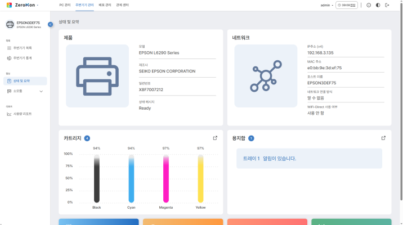This screenshot has width=403, height=225.
Task: Click 트레이 1 알림이 있습니다 notice
Action: pos(309,159)
